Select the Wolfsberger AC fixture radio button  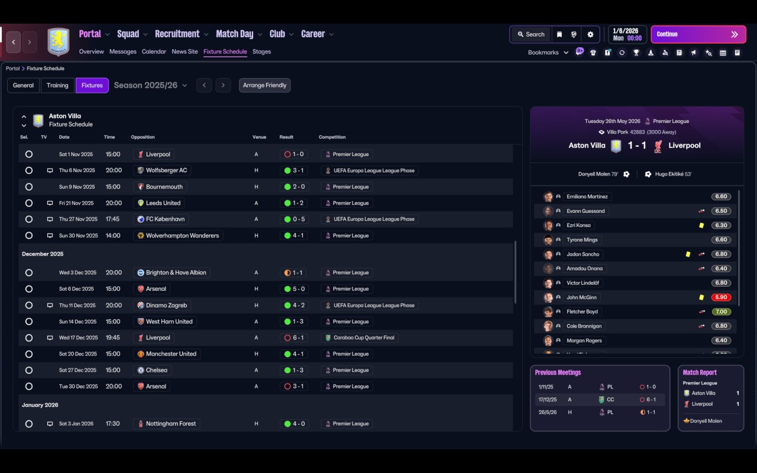(x=29, y=170)
